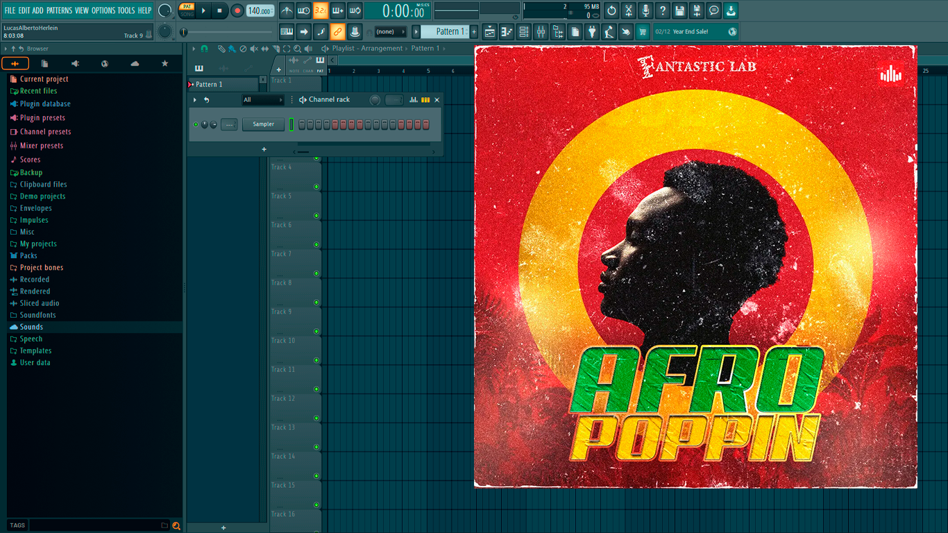Adjust the Channel rack swing knob
Screen dimensions: 948x533
[x=375, y=100]
